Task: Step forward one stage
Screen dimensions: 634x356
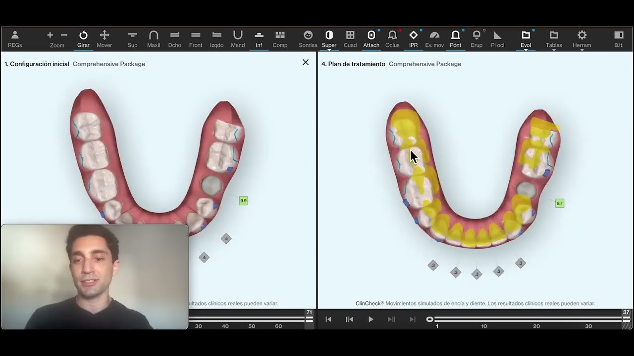Action: coord(391,319)
